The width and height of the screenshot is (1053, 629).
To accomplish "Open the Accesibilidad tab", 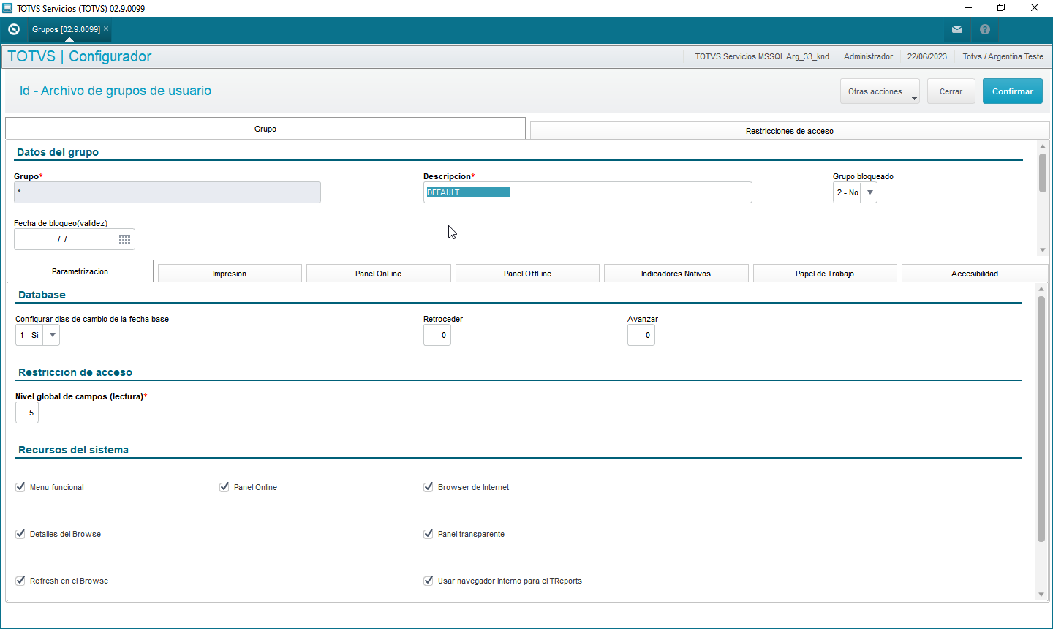I will tap(975, 274).
